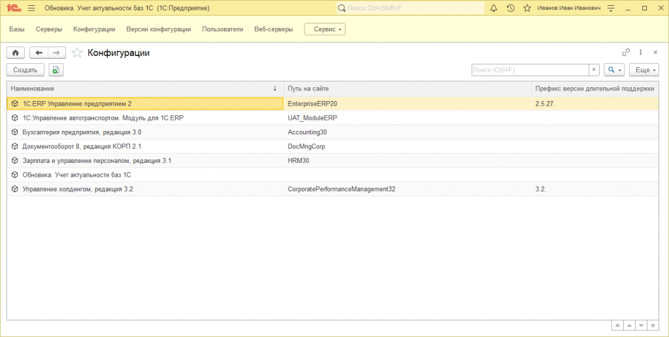The width and height of the screenshot is (669, 337).
Task: Open title bar settings lines icon
Action: (x=611, y=8)
